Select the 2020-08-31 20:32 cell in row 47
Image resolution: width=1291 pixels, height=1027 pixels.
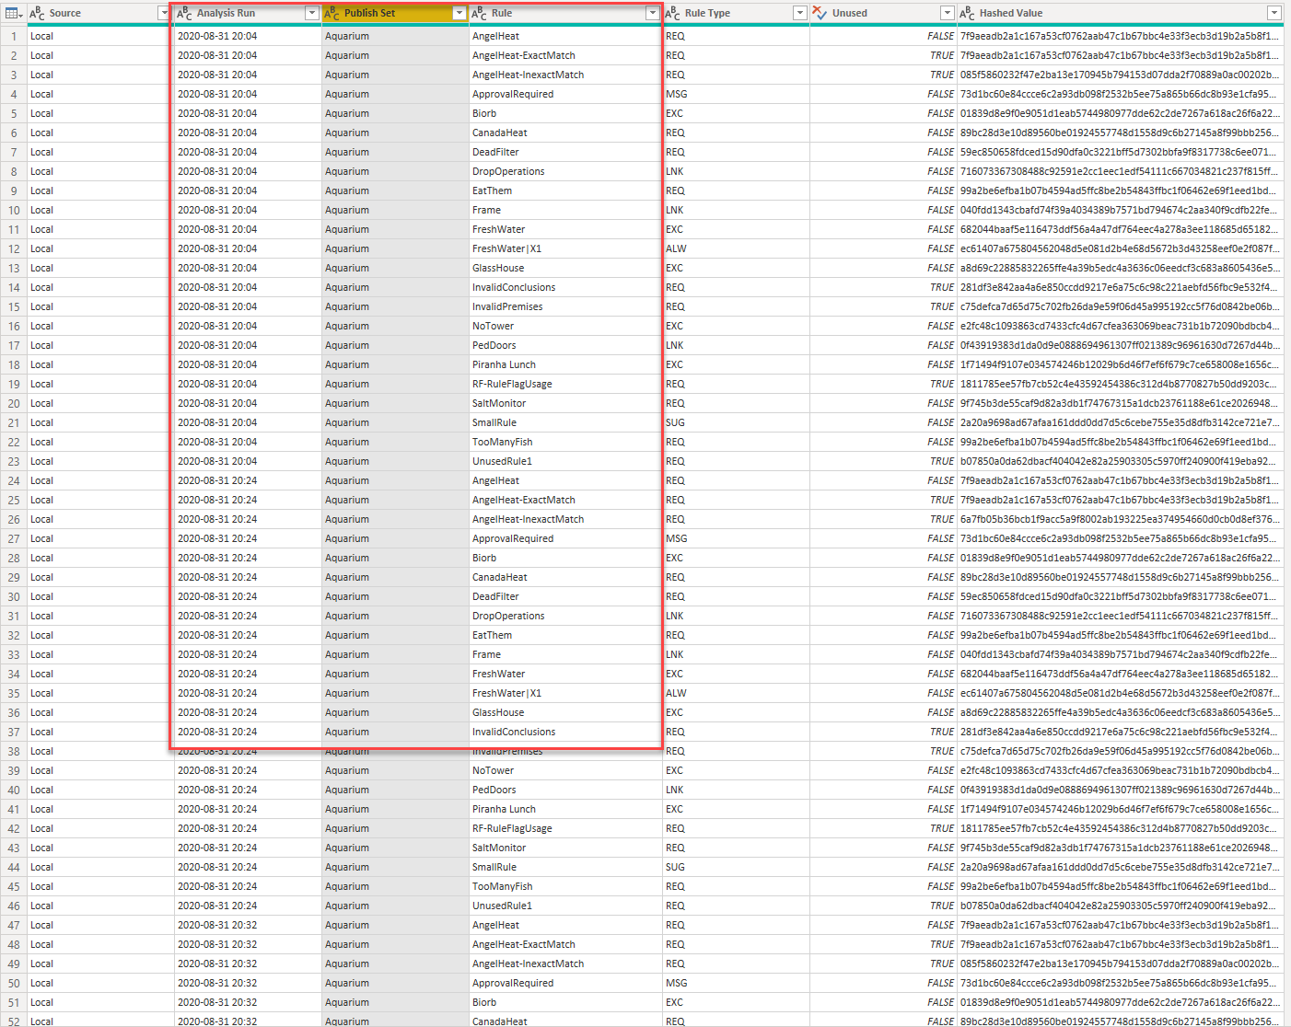point(248,925)
